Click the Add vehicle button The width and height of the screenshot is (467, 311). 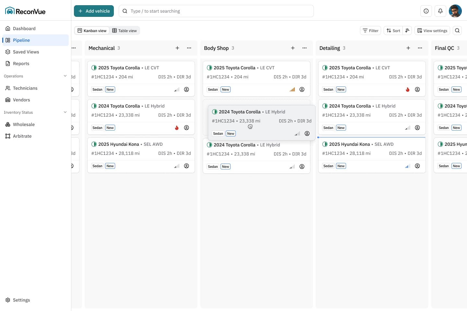click(x=94, y=11)
